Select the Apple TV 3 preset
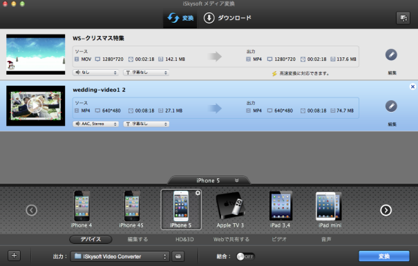Image resolution: width=418 pixels, height=266 pixels. (230, 209)
